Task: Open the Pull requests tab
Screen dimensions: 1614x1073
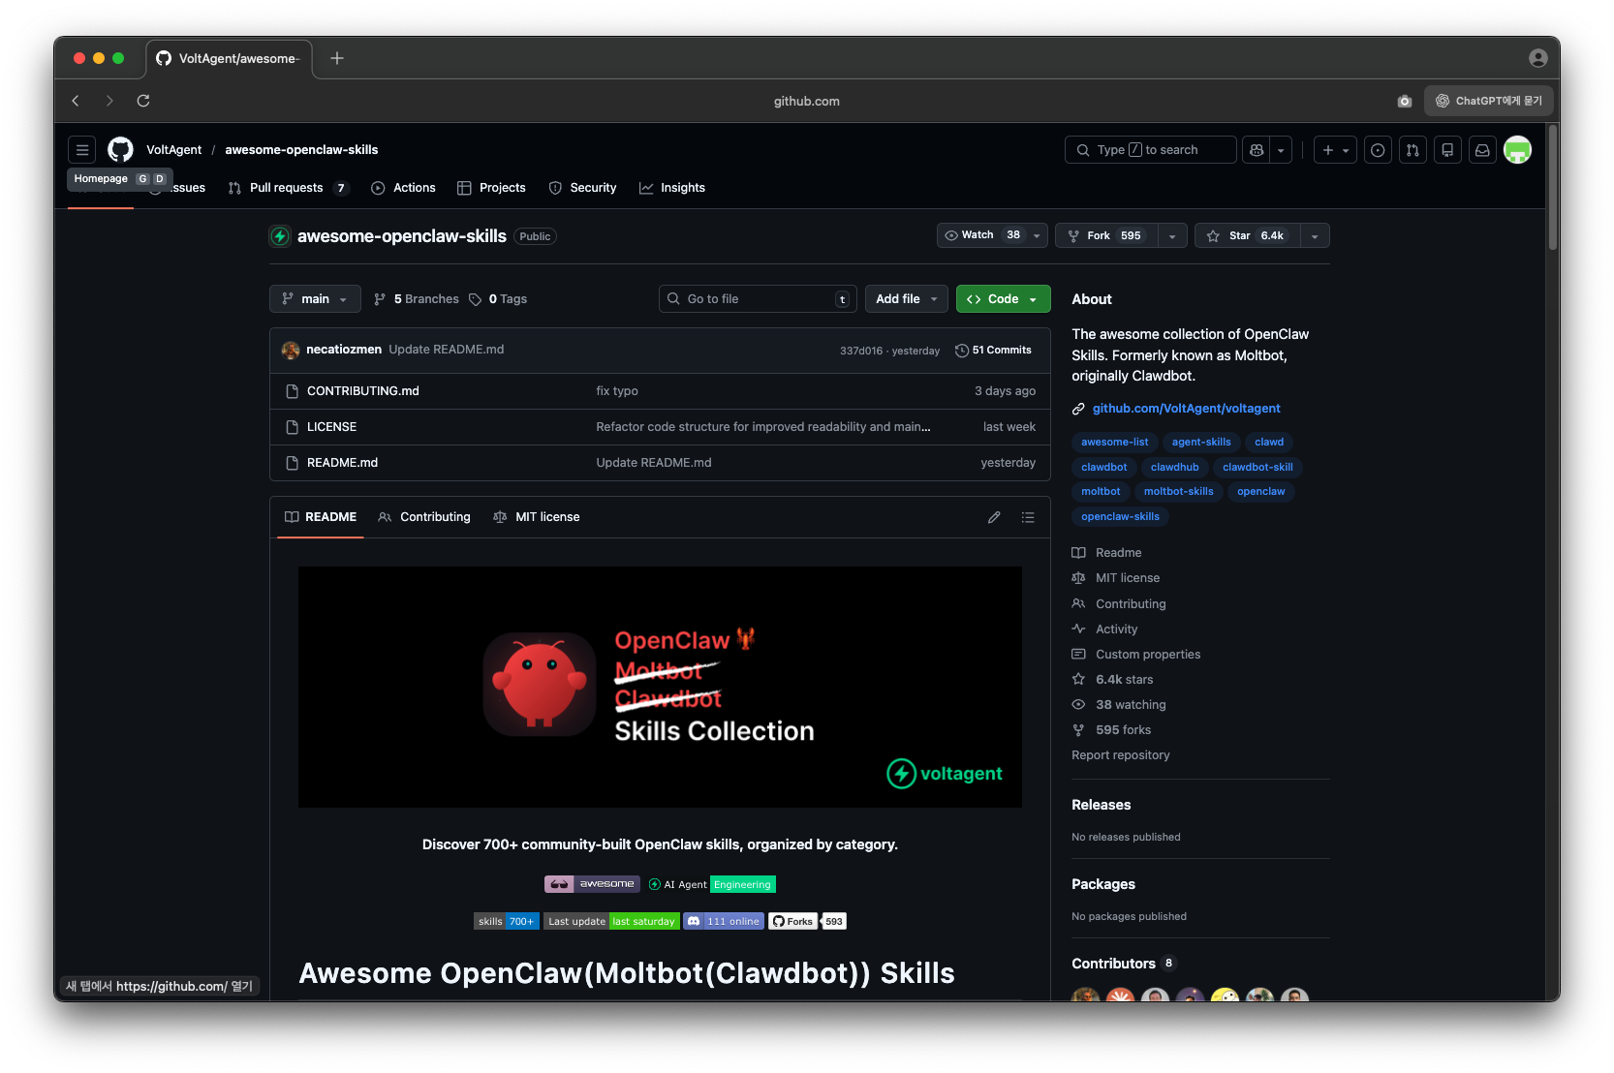Action: tap(288, 188)
